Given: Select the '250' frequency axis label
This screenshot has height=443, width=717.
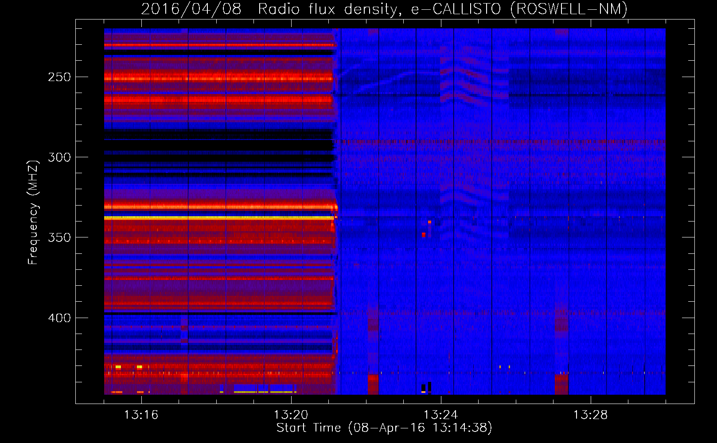Looking at the screenshot, I should (x=59, y=77).
